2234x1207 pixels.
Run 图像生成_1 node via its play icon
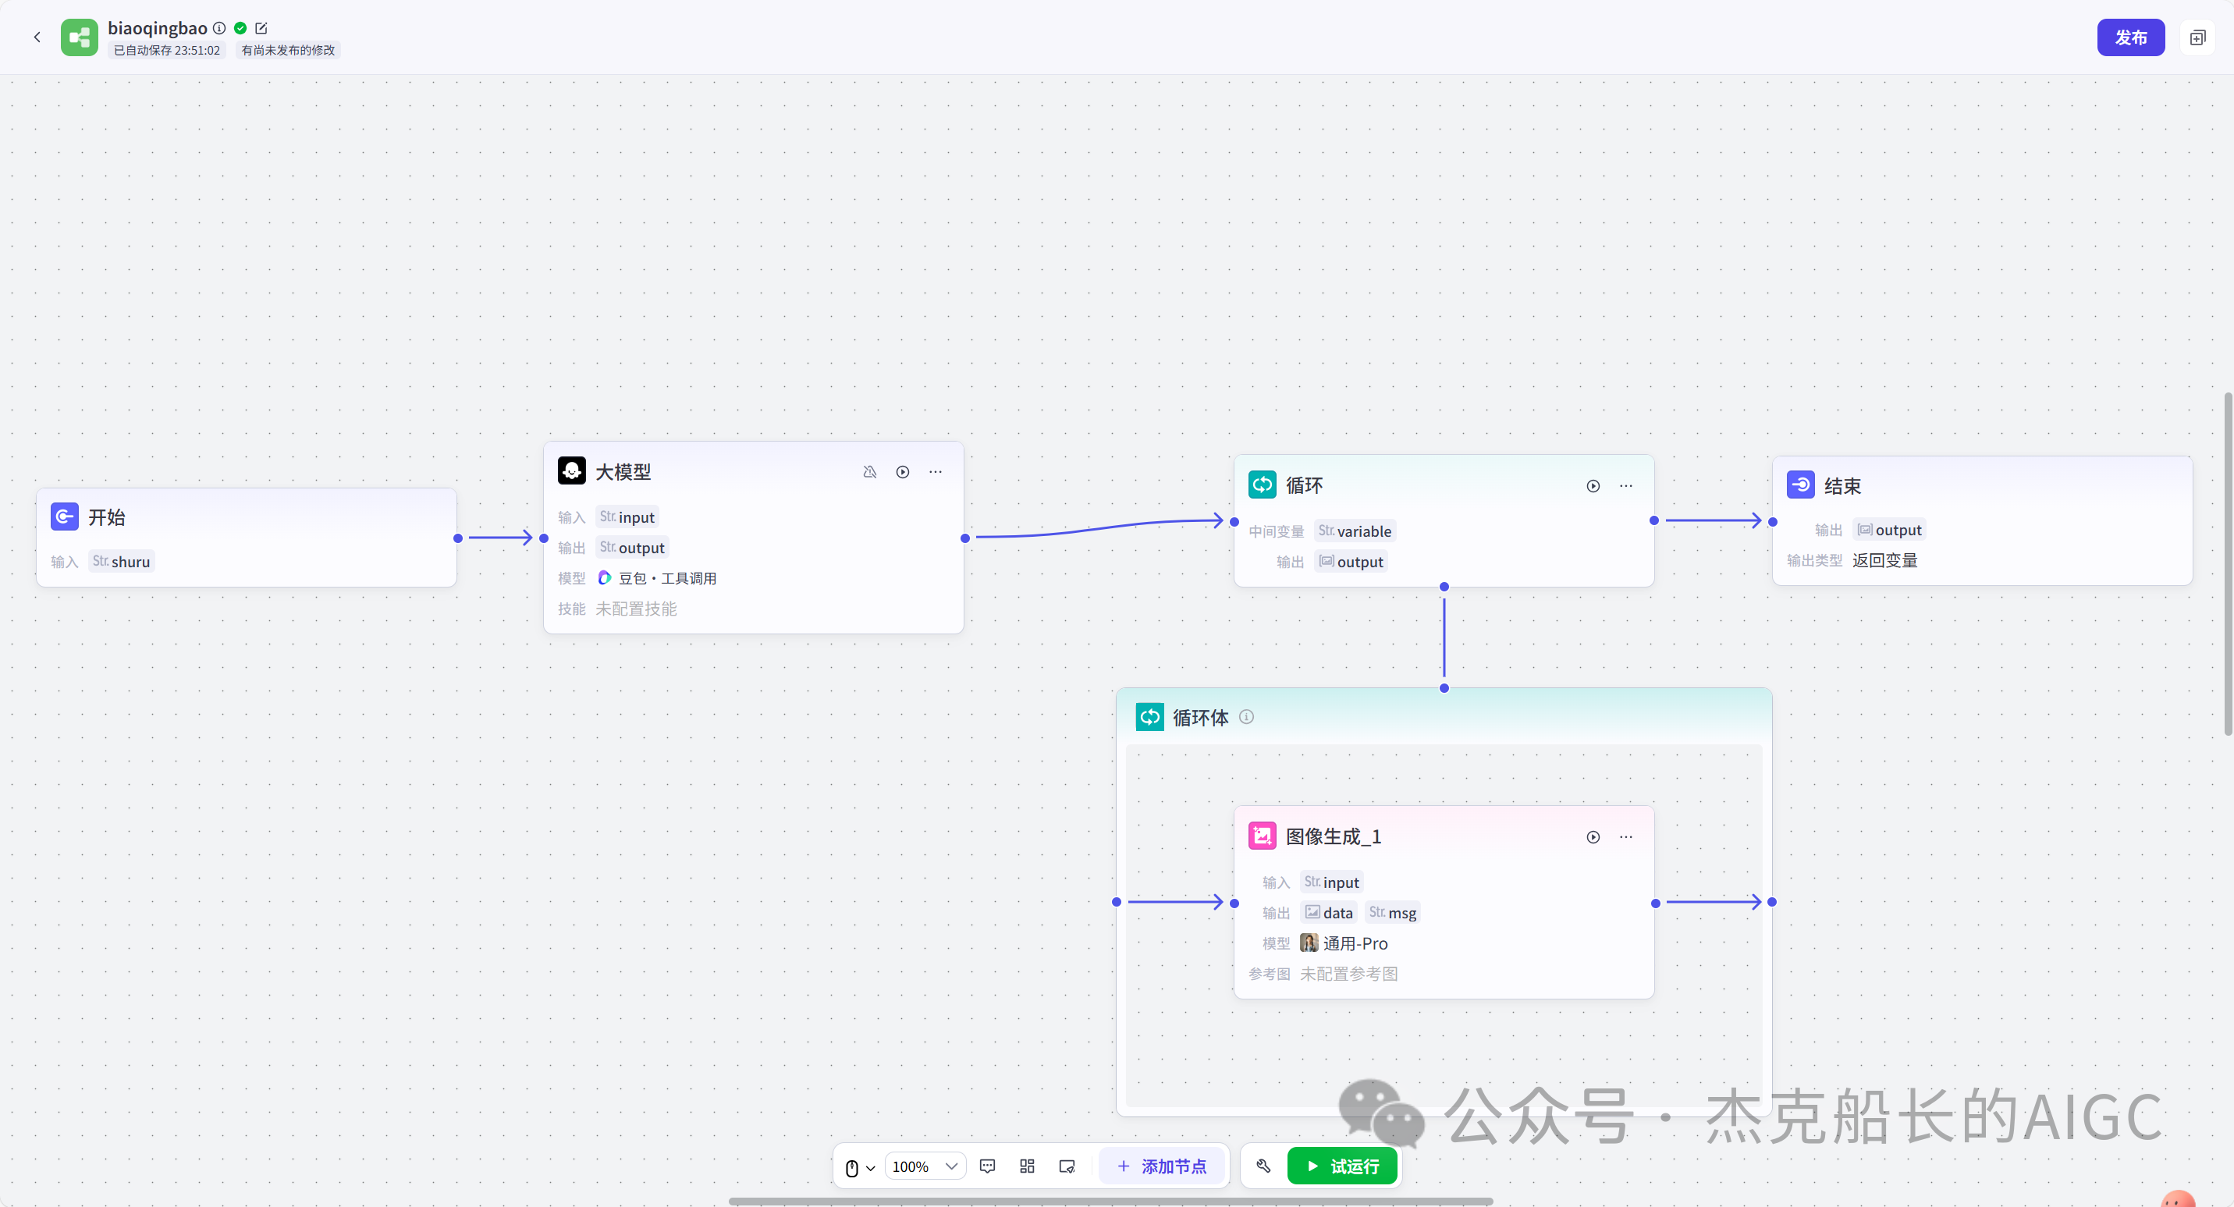pos(1593,836)
